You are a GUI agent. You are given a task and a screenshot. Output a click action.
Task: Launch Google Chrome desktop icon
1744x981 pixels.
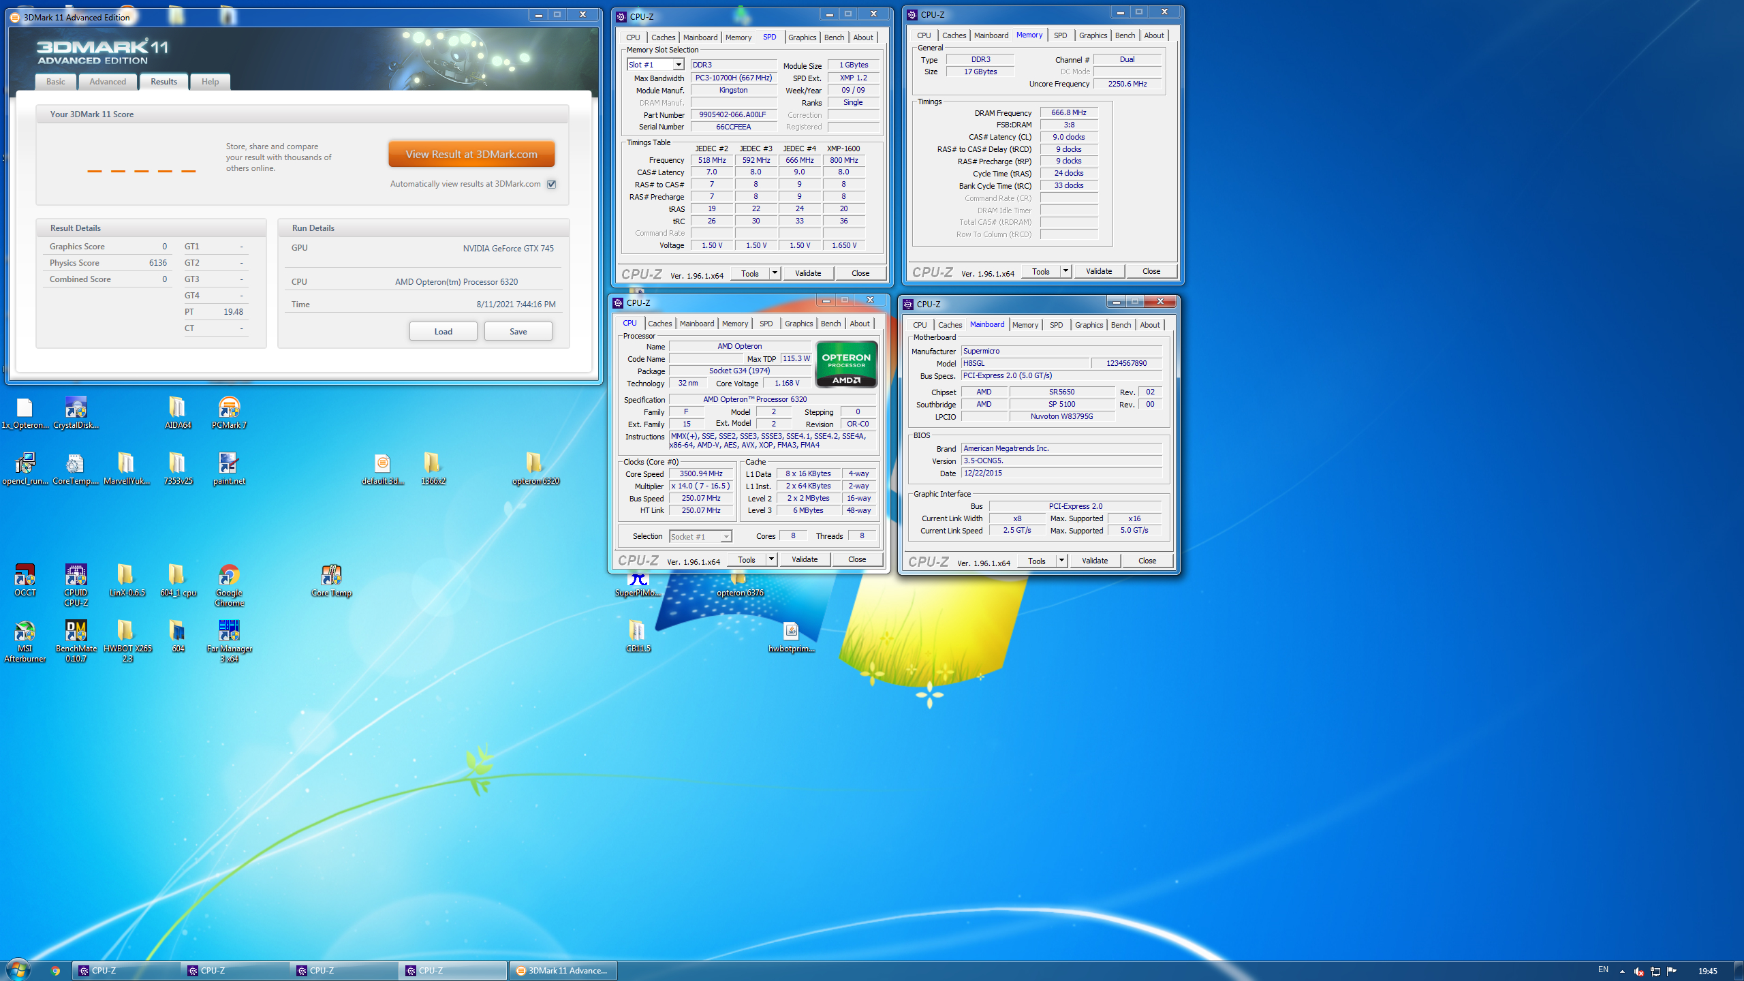click(x=229, y=585)
